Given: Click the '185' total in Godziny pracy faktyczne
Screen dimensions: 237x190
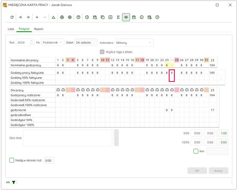Looking at the screenshot, I should tap(212, 73).
